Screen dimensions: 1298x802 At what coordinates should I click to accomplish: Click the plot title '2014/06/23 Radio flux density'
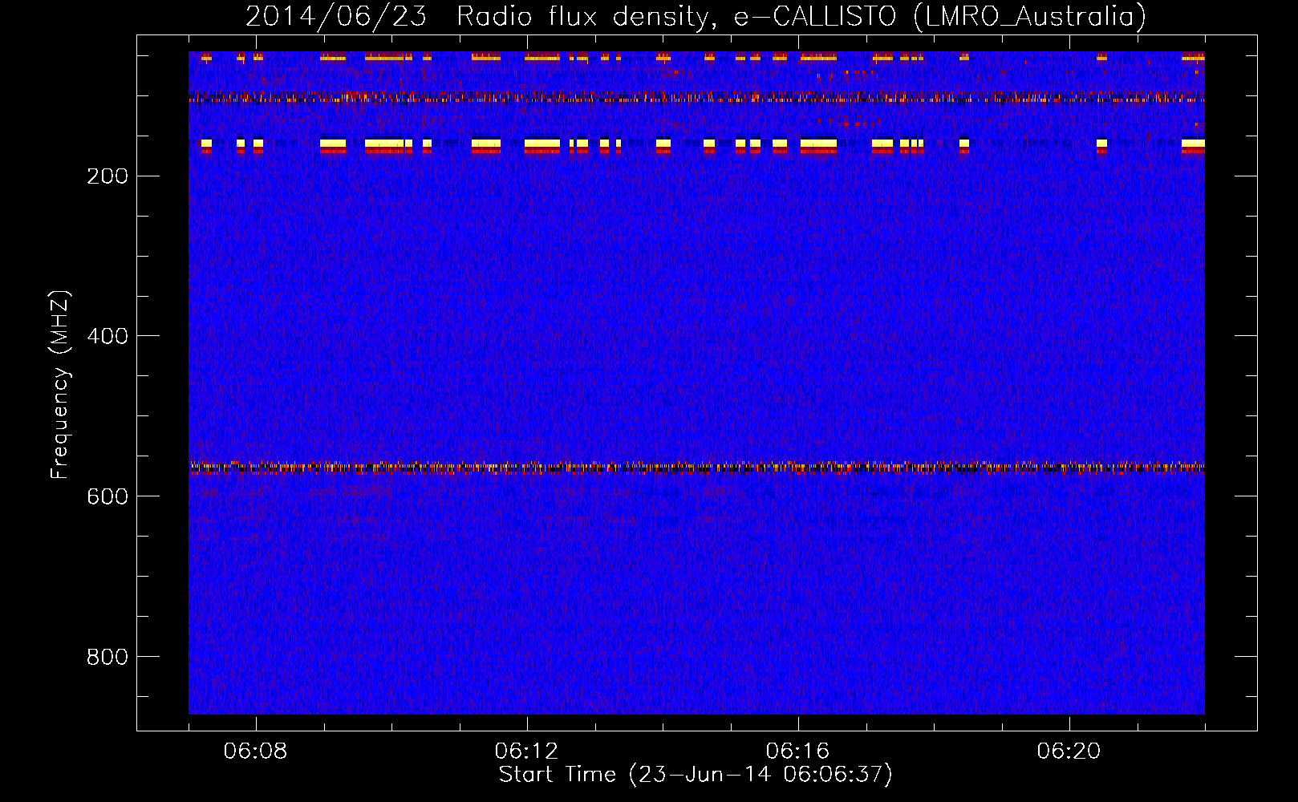point(696,16)
